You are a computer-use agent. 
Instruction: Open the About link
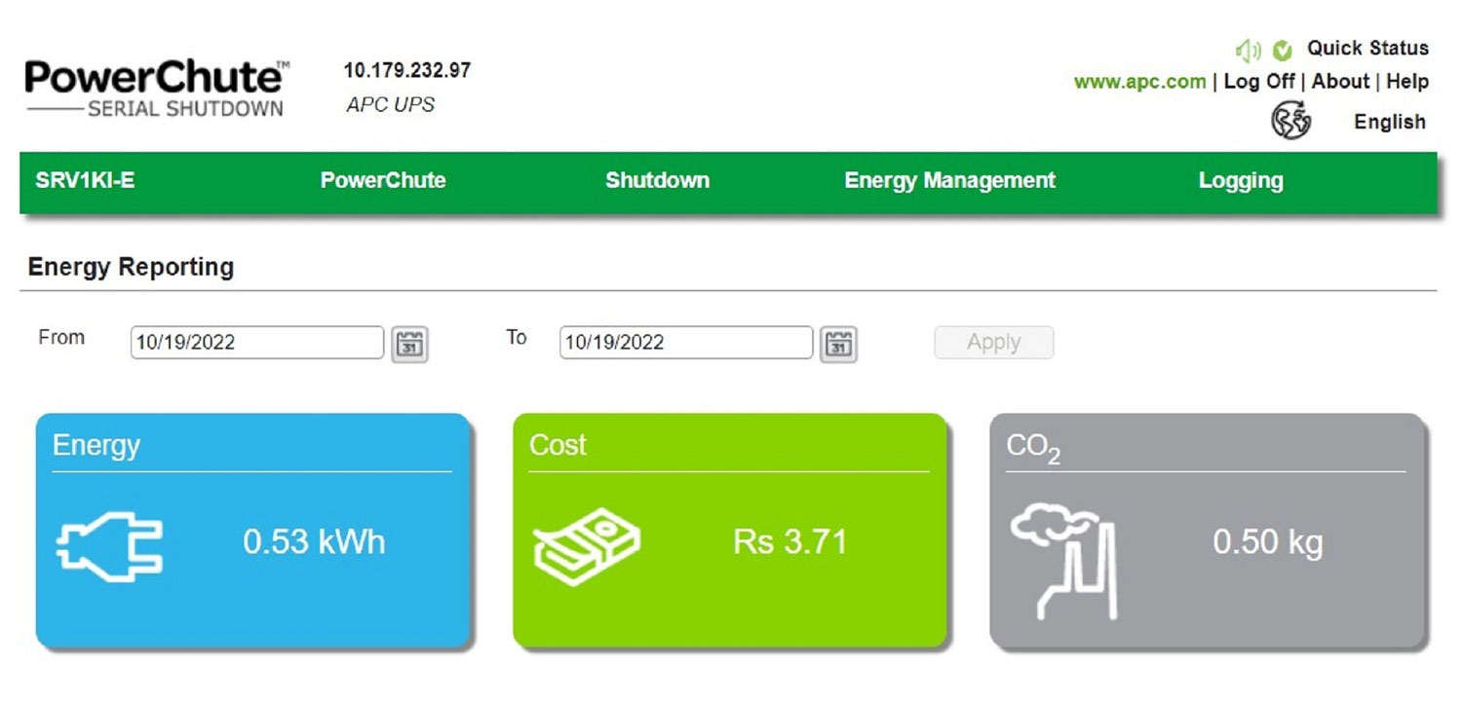click(x=1340, y=82)
